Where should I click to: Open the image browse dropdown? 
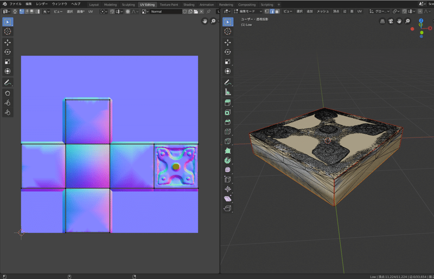pyautogui.click(x=145, y=11)
